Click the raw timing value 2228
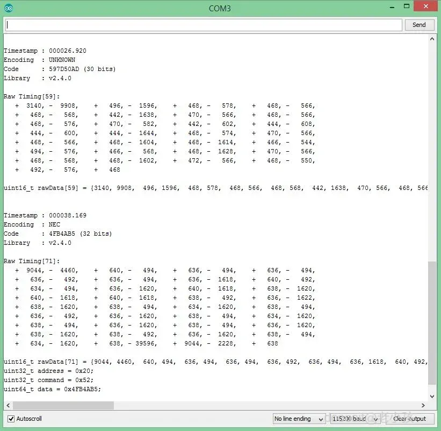 point(225,343)
